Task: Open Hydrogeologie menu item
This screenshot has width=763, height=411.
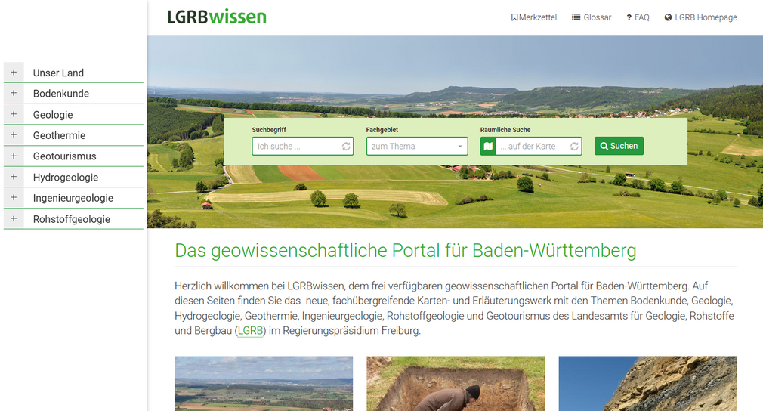Action: tap(66, 178)
